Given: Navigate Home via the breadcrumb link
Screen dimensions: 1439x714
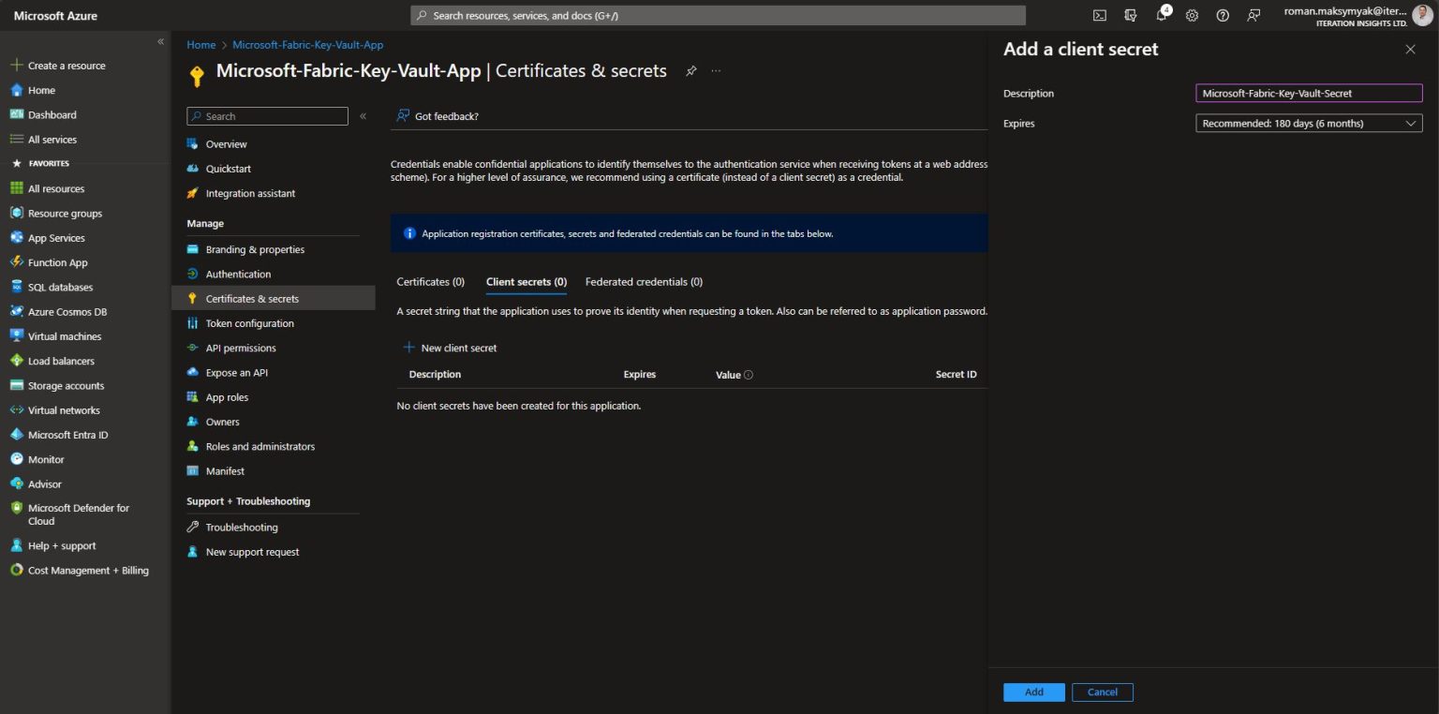Looking at the screenshot, I should pos(200,44).
